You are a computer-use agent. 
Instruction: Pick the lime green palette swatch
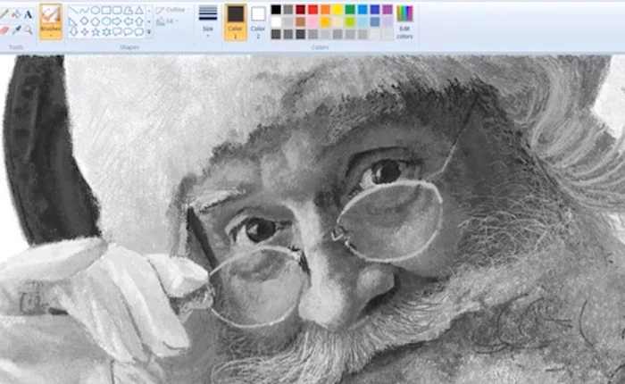coord(350,22)
